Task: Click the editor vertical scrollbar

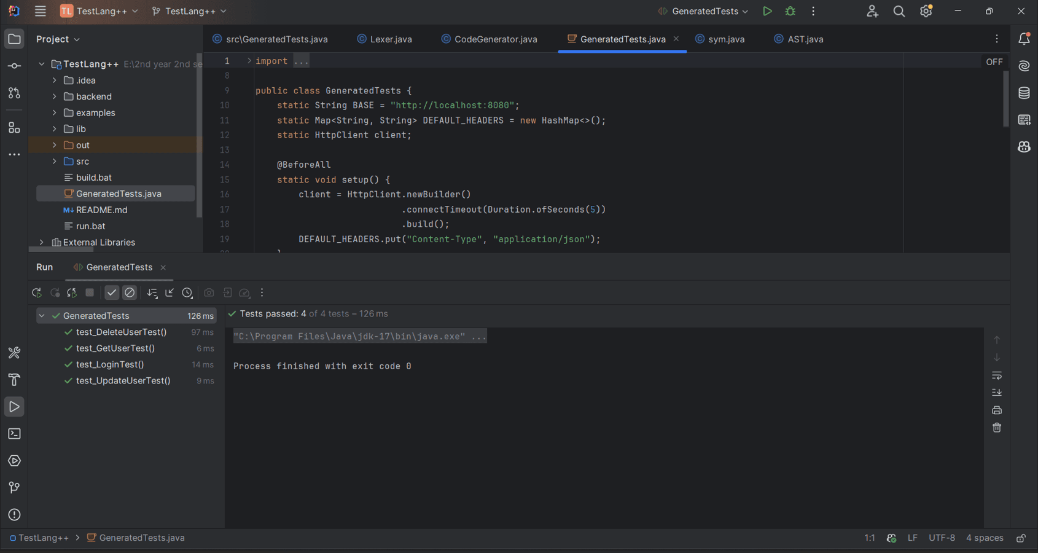Action: click(x=1006, y=99)
